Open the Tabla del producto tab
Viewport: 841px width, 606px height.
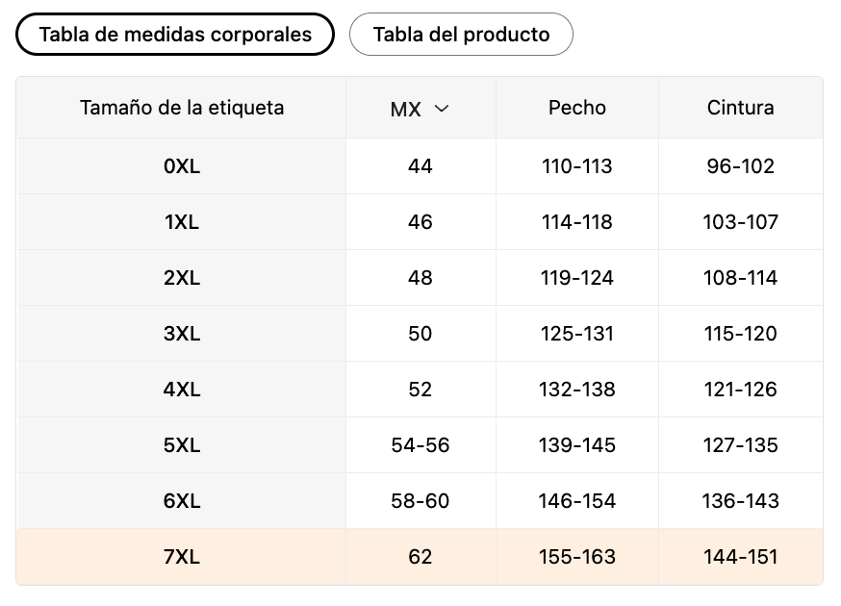pyautogui.click(x=461, y=35)
